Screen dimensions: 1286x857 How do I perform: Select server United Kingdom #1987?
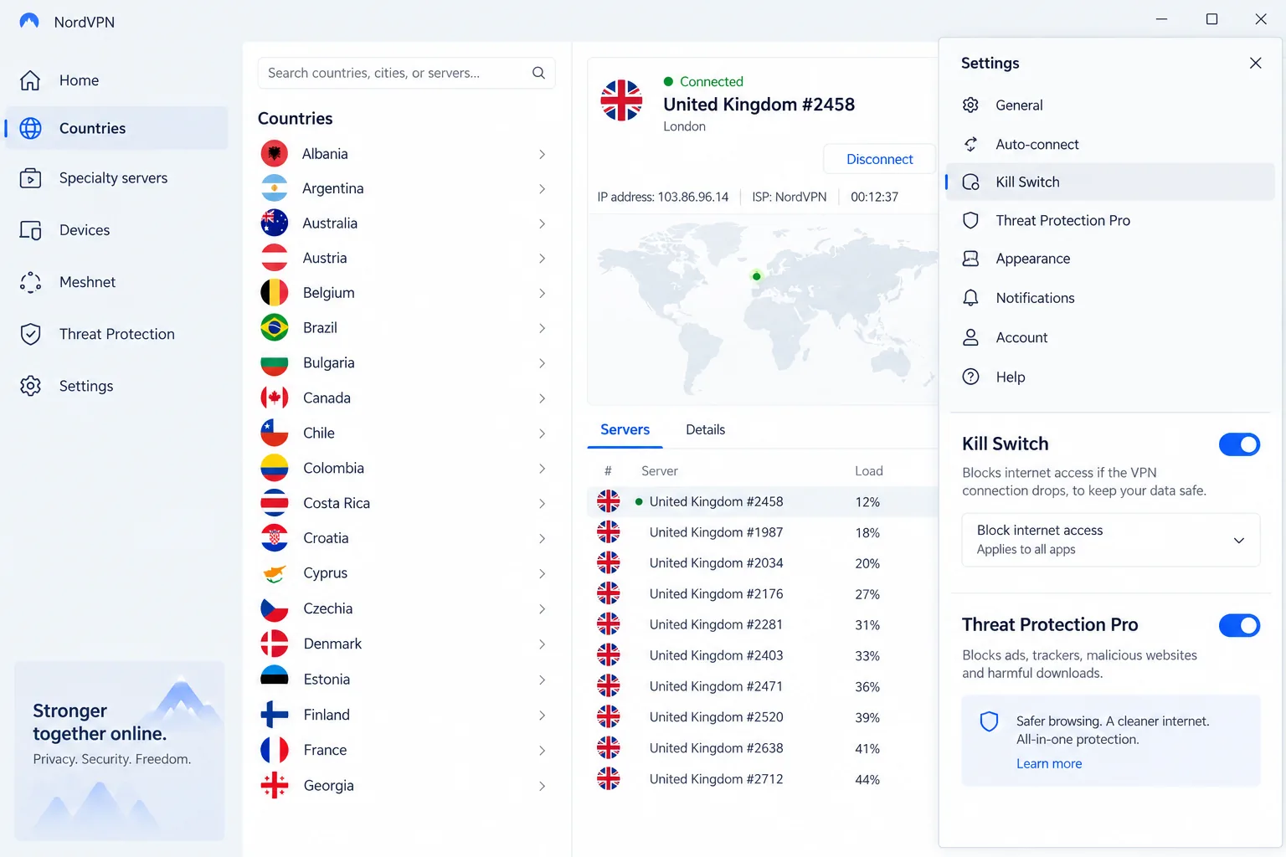[763, 532]
